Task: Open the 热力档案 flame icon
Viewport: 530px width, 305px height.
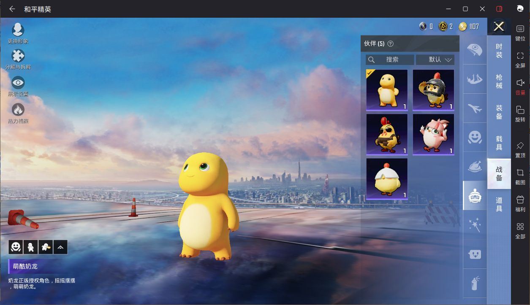Action: [18, 110]
